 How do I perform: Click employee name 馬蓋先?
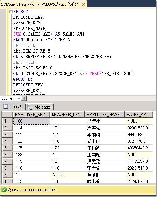[105, 128]
